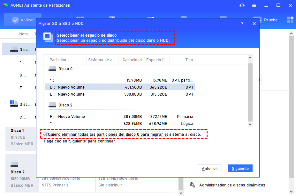This screenshot has width=296, height=196.
Task: Click the Siguiente button
Action: [240, 168]
